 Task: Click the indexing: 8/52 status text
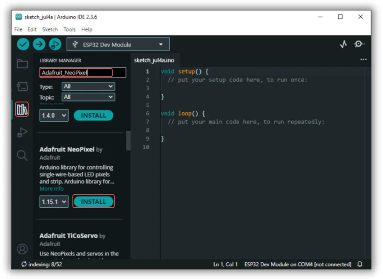click(x=45, y=264)
